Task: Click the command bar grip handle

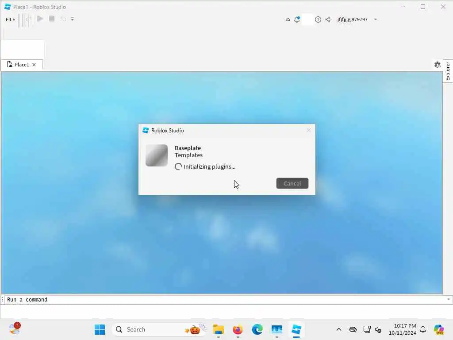Action: tap(2, 300)
